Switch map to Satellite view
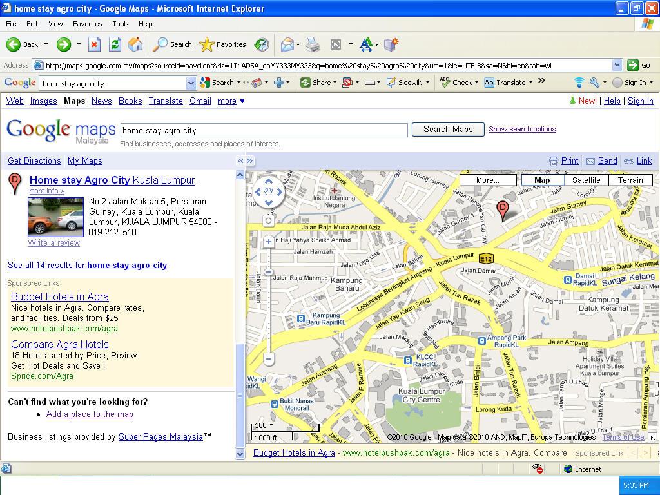The width and height of the screenshot is (660, 495). (586, 180)
